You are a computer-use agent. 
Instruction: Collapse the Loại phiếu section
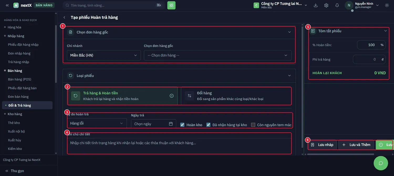click(x=289, y=76)
